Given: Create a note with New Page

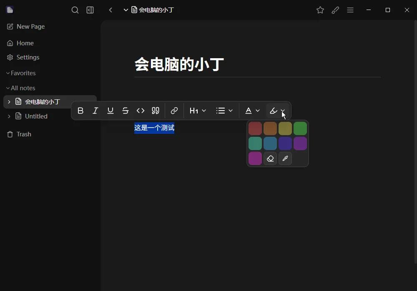Looking at the screenshot, I should [30, 27].
